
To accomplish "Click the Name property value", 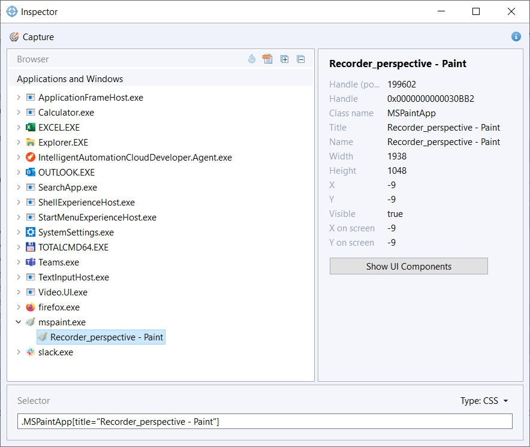I will pyautogui.click(x=444, y=142).
